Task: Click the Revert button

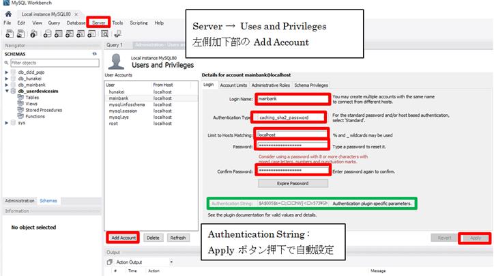Action: tap(444, 238)
